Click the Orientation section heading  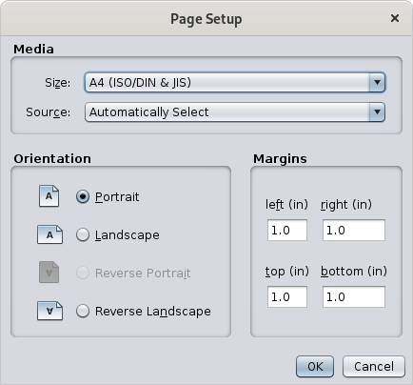tap(52, 158)
